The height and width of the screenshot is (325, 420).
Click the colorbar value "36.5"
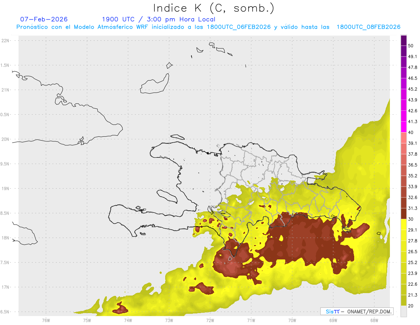(413, 165)
